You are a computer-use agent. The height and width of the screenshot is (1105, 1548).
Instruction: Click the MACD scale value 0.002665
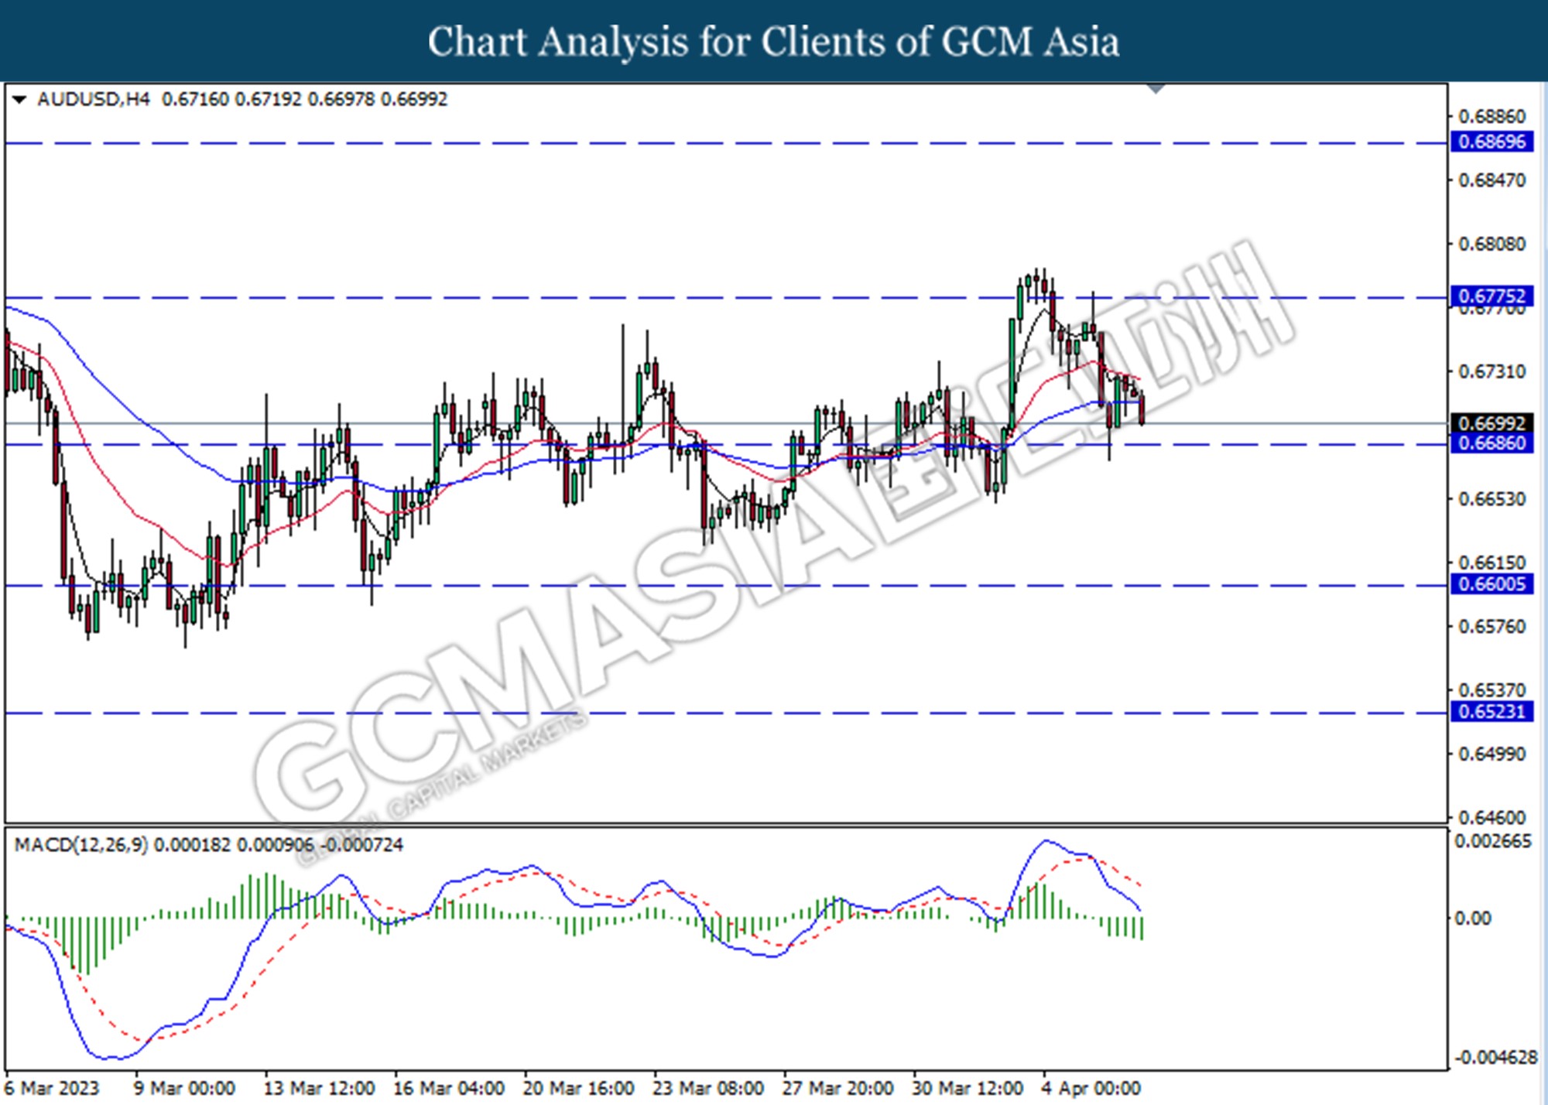[1492, 841]
